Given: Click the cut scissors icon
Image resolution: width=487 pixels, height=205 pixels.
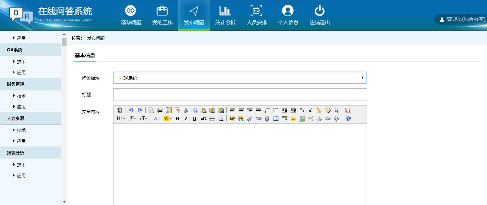Looking at the screenshot, I should pos(186,110).
